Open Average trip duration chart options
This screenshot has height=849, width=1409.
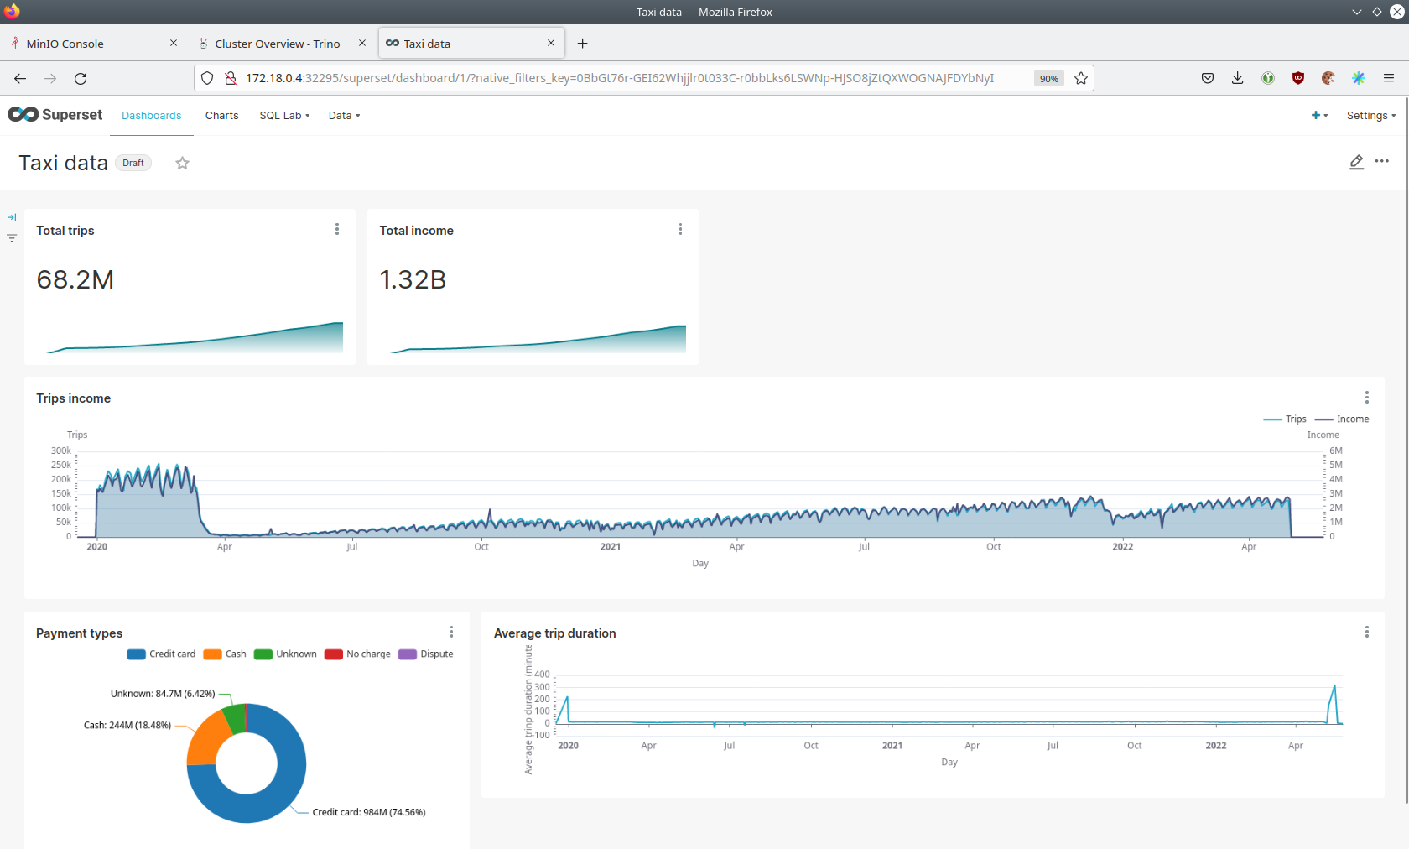(1366, 633)
